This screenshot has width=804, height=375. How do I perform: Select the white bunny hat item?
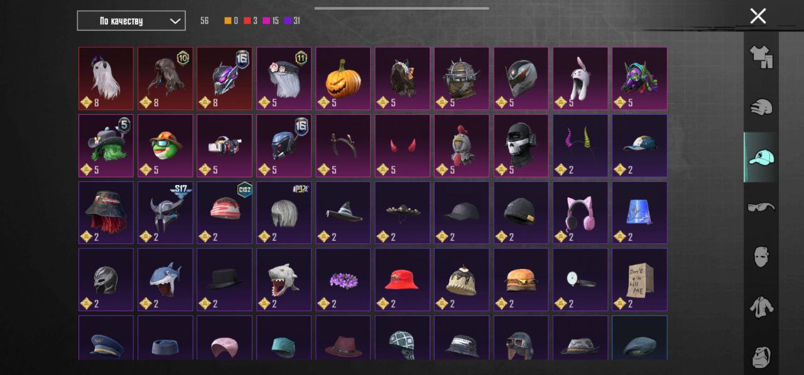[580, 78]
